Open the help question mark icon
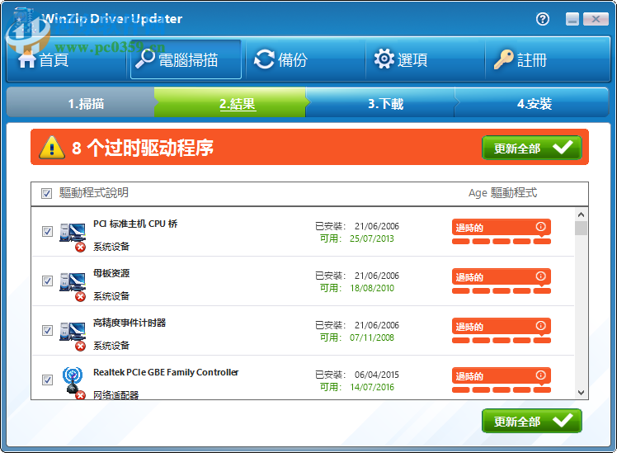 (543, 19)
